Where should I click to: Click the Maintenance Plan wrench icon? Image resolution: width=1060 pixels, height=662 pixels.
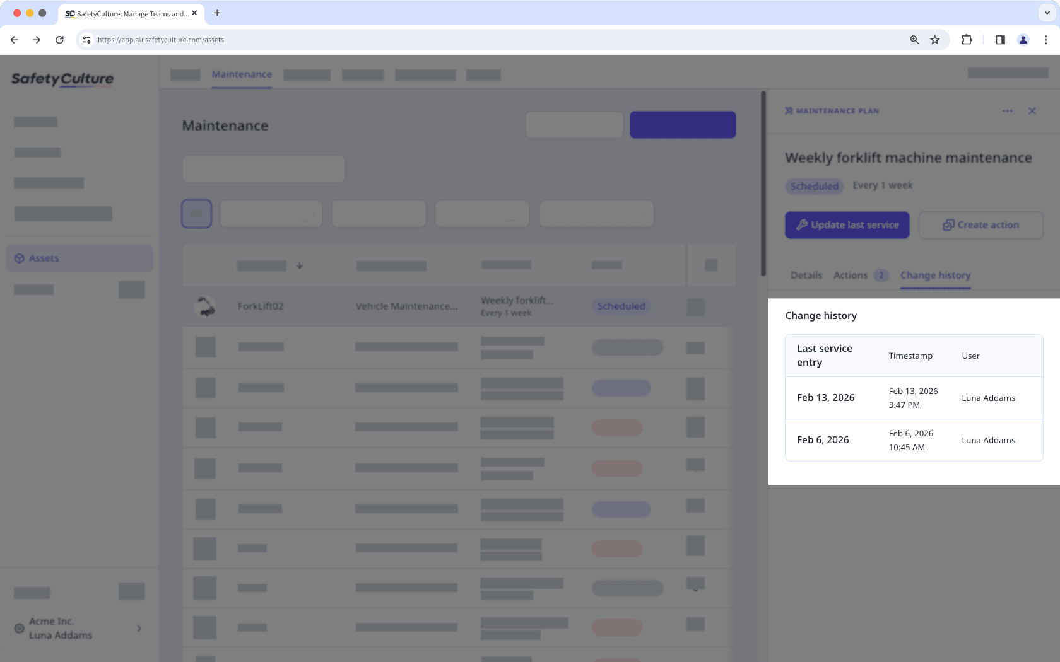[x=788, y=110]
